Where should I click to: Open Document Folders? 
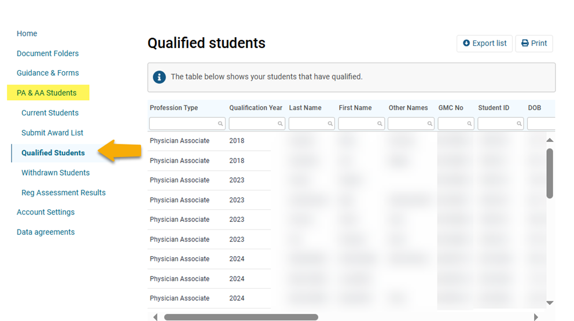(x=47, y=53)
